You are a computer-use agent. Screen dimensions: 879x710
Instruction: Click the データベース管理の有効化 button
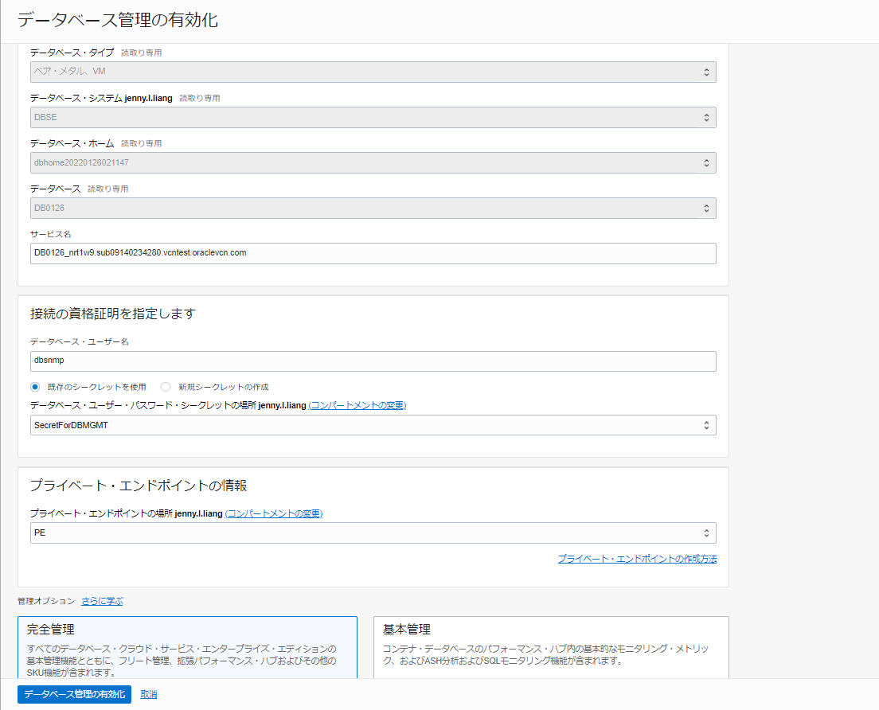point(74,693)
